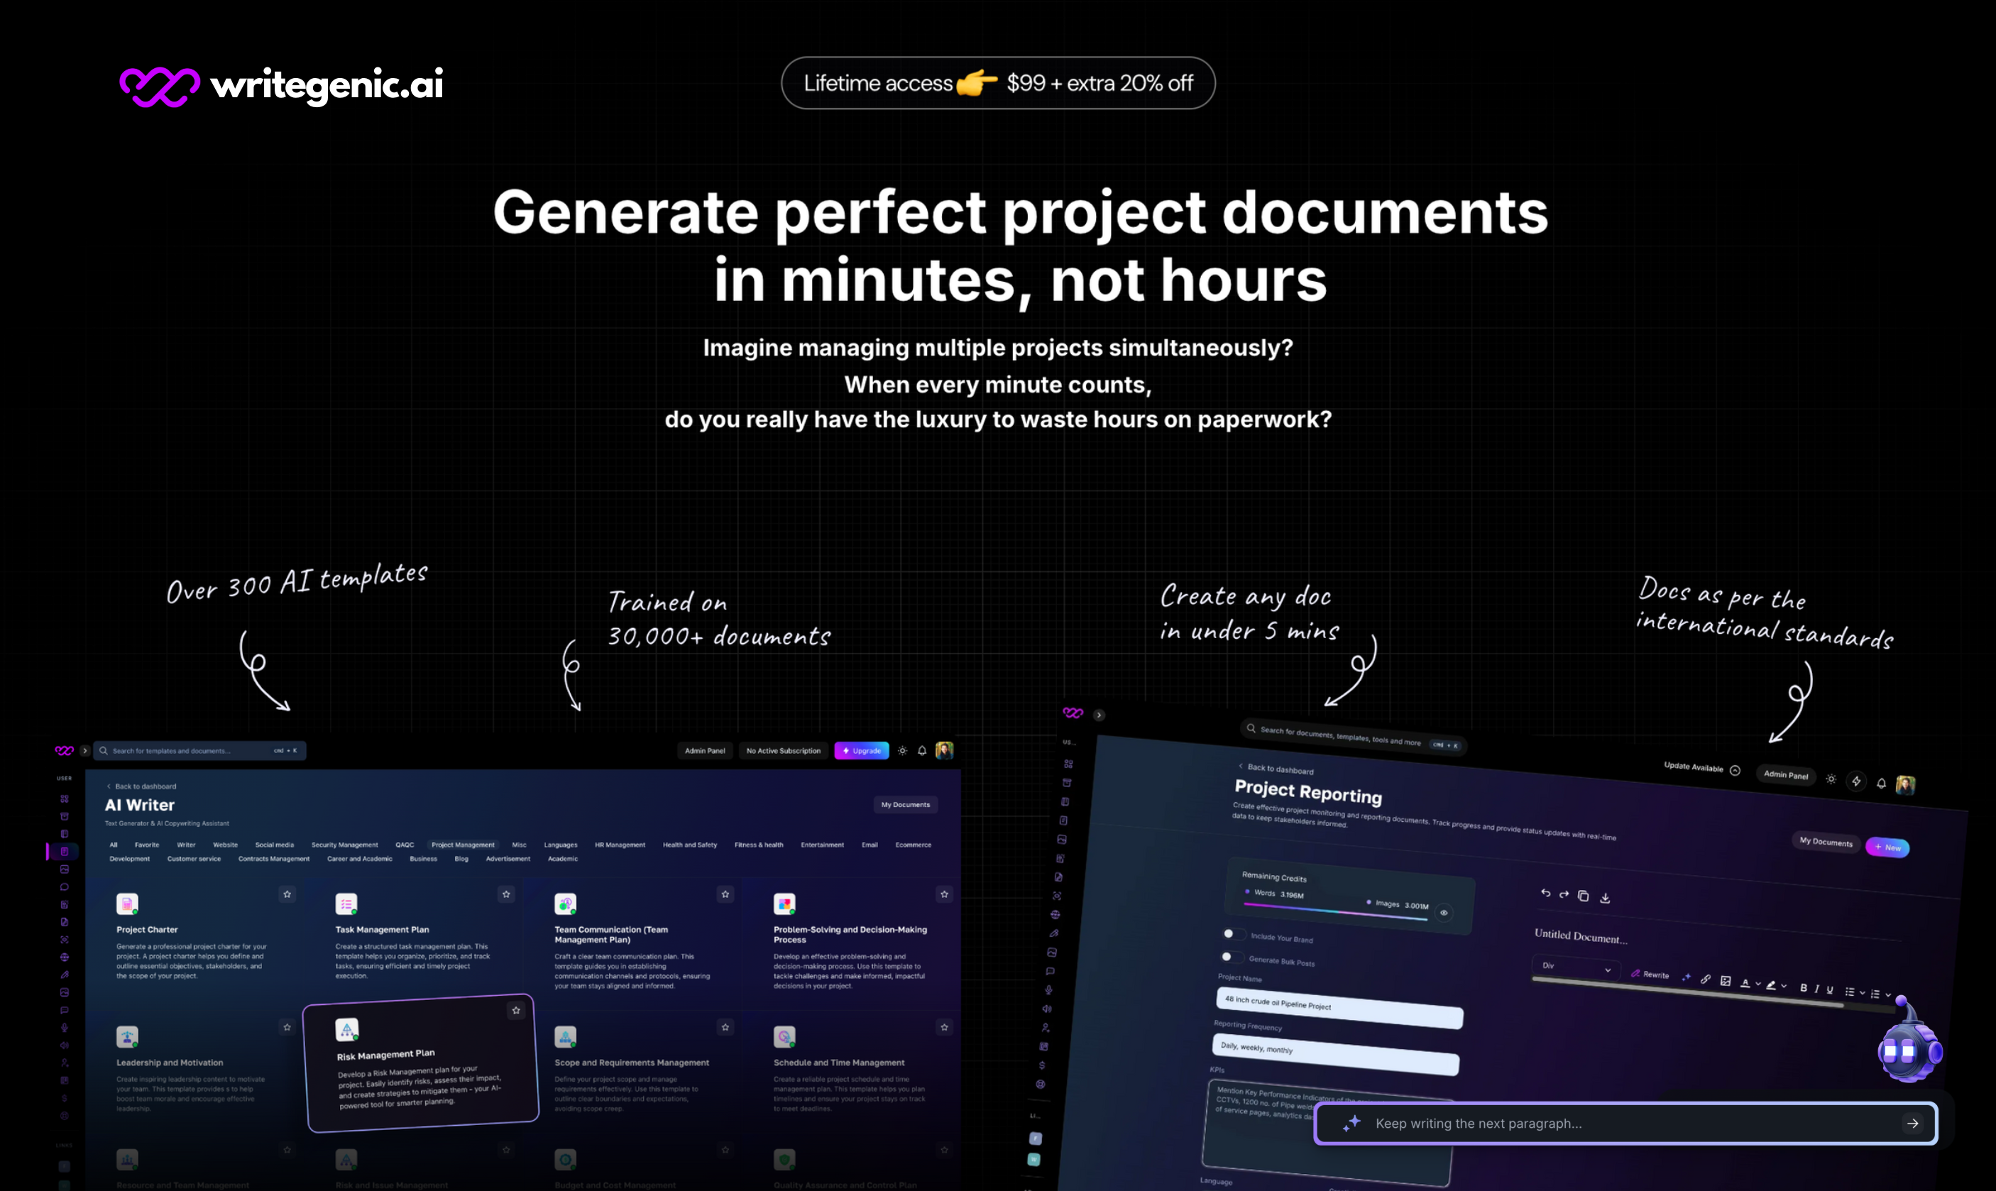The image size is (1996, 1191).
Task: Click the Remaining Credits usage progress bar
Action: [1335, 911]
